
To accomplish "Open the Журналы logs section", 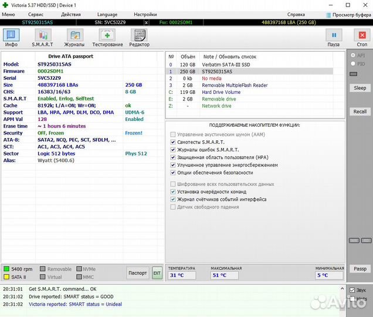I will point(74,38).
